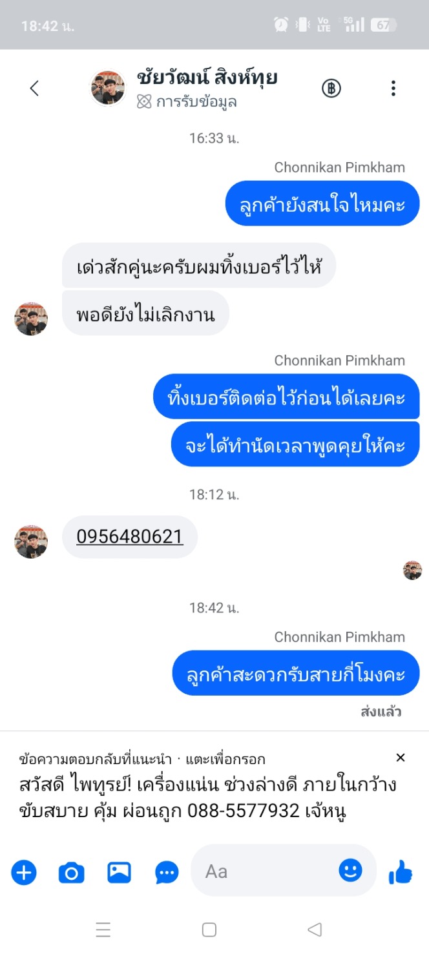Tap the Android home square button
Viewport: 429px width, 956px height.
coord(209,930)
